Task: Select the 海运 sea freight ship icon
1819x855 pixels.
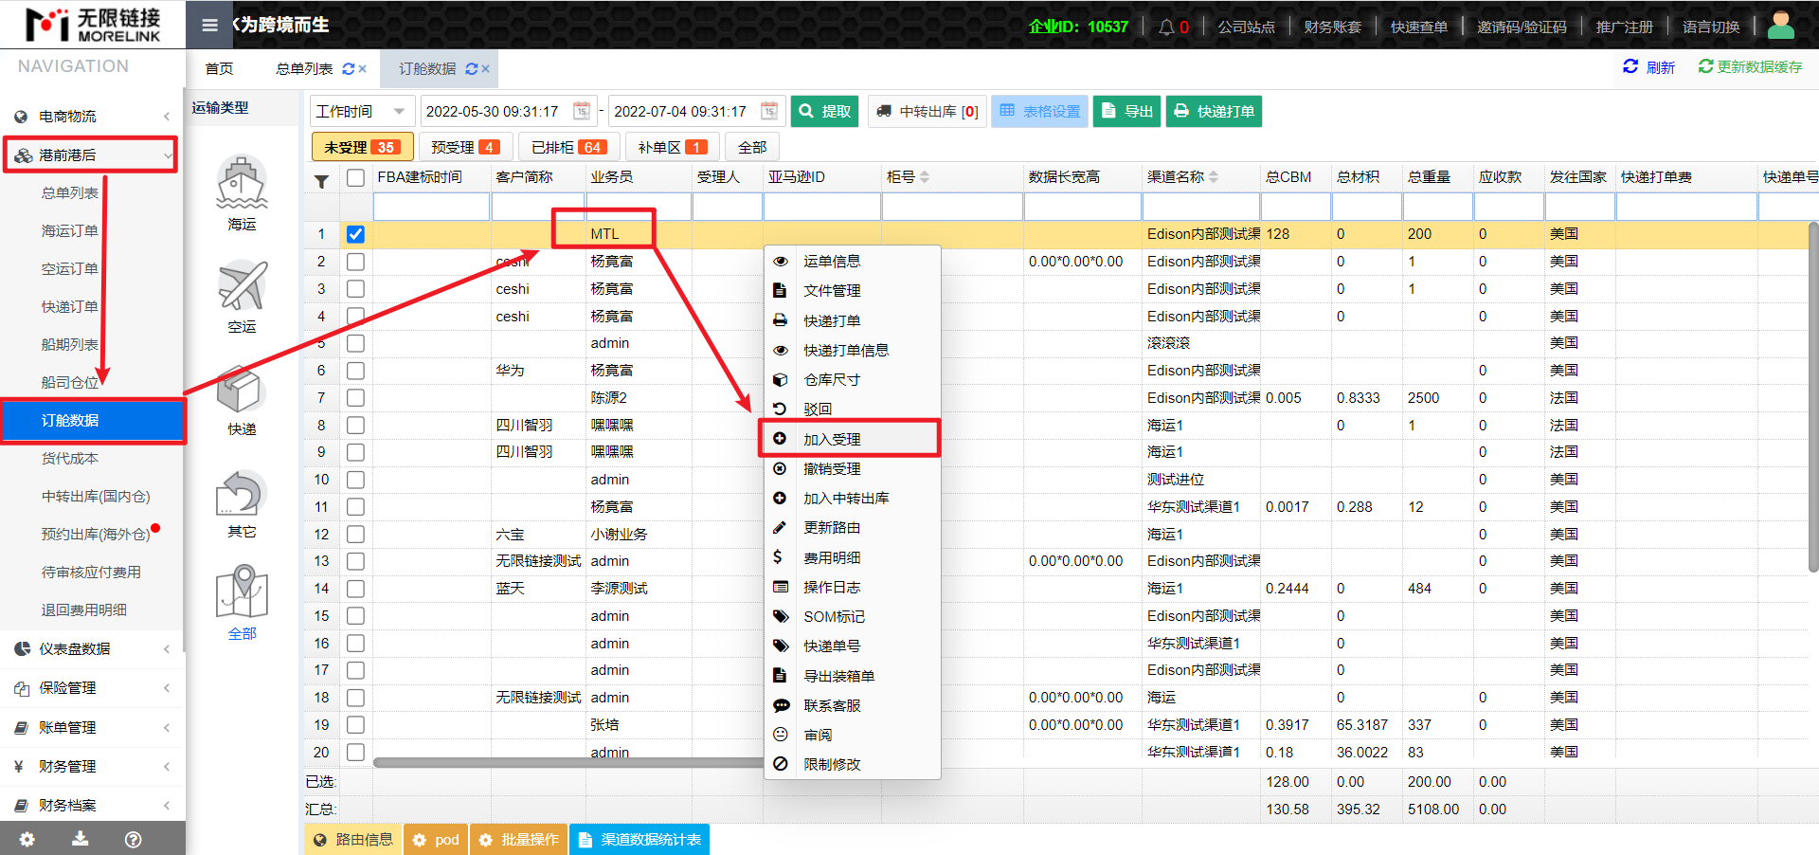Action: (x=242, y=183)
